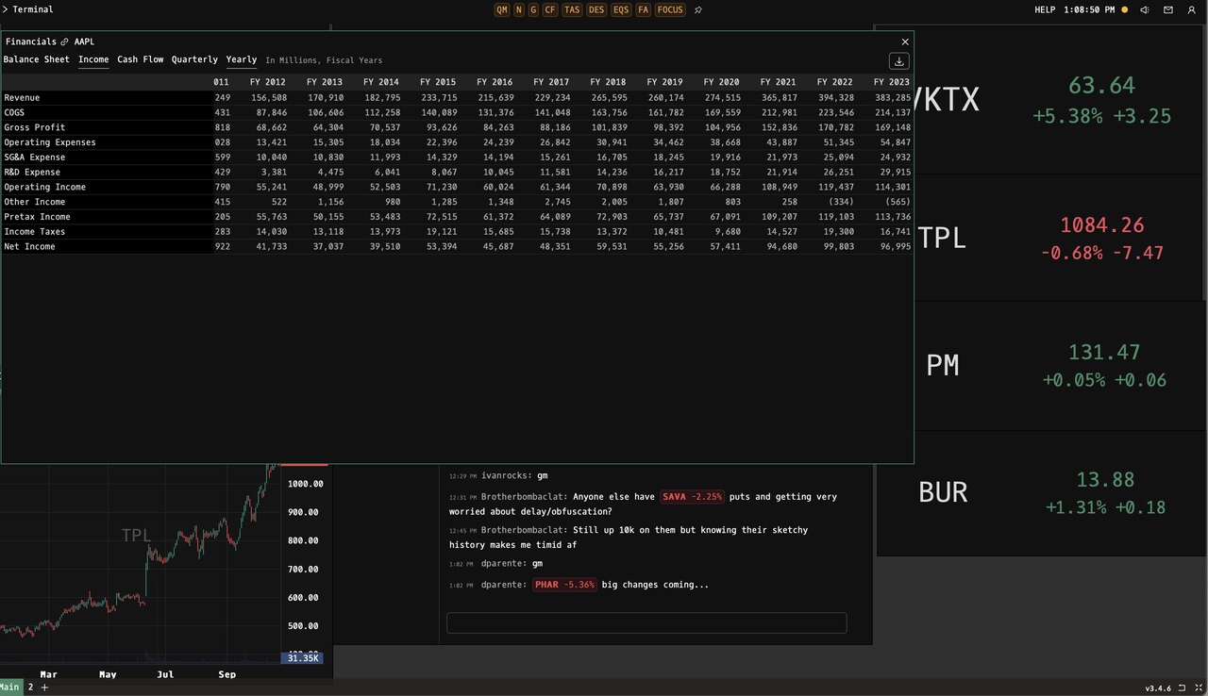Select Quarterly period view
The image size is (1208, 696).
click(x=194, y=59)
